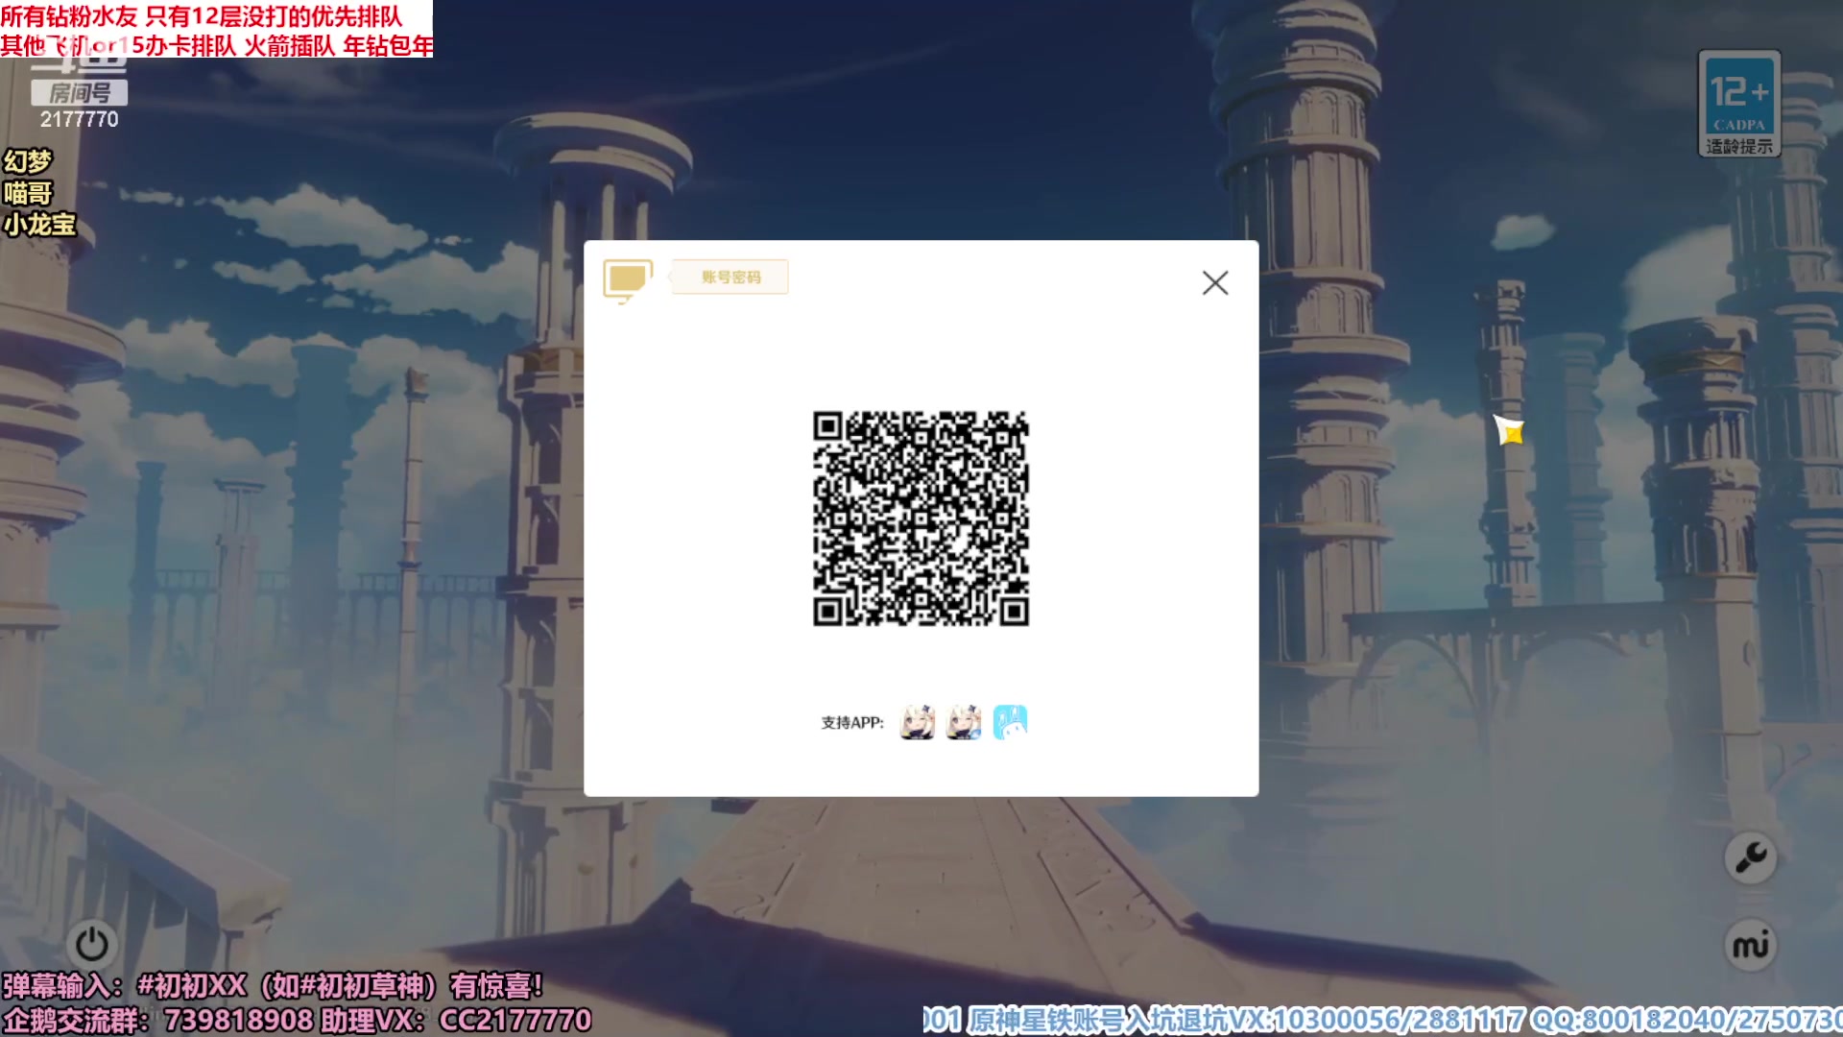Click the name 小龙宝 in the list
Viewport: 1843px width, 1037px height.
click(x=39, y=225)
